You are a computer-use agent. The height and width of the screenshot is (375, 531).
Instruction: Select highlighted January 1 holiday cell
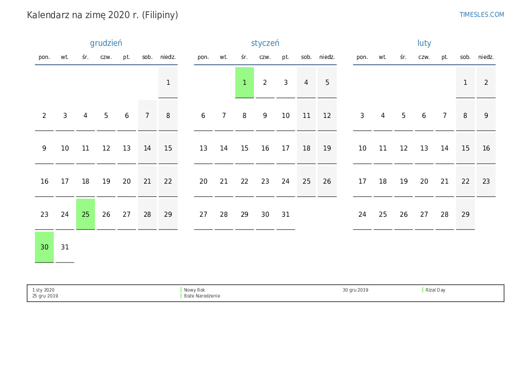pos(244,83)
